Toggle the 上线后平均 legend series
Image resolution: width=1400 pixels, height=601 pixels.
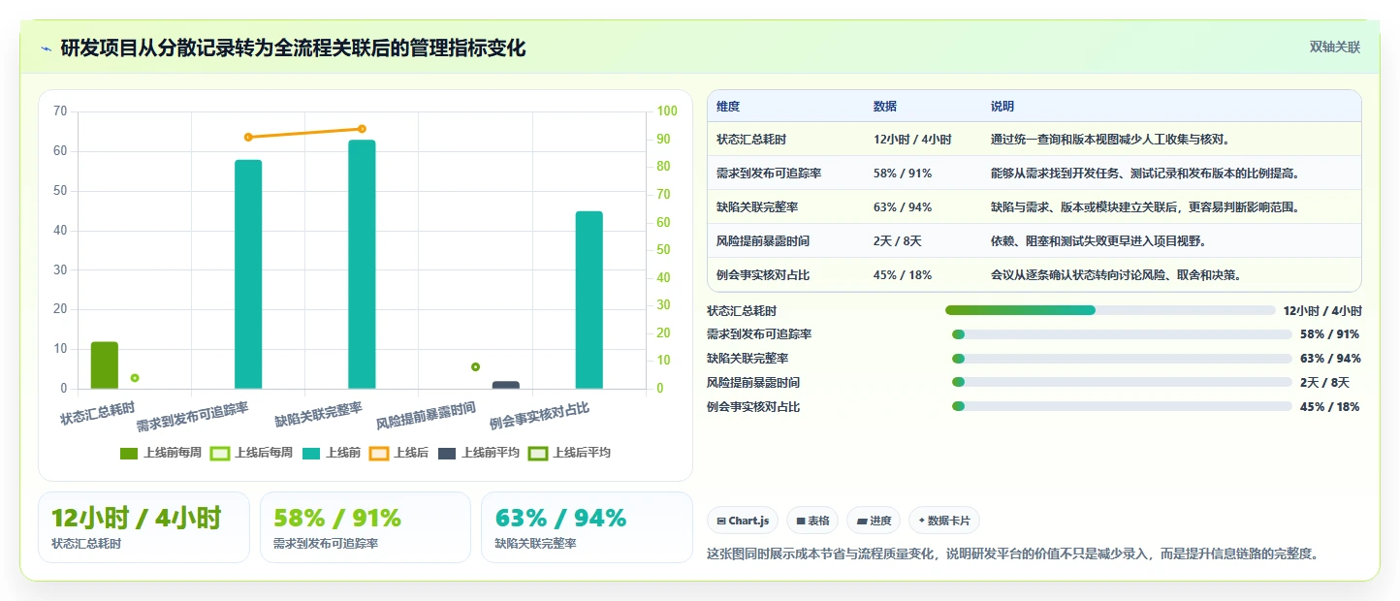(x=569, y=453)
